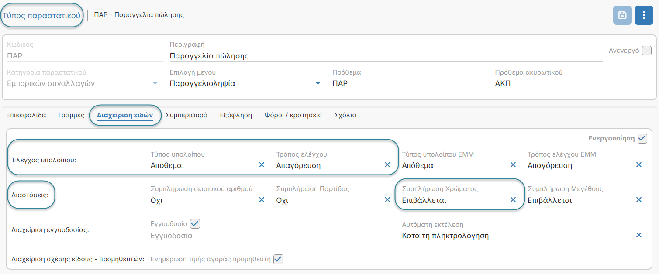Clear Συμπλήρωση Παρτίδας value
659x274 pixels.
[387, 200]
